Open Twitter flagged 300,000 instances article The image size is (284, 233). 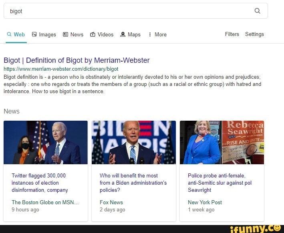click(x=40, y=183)
